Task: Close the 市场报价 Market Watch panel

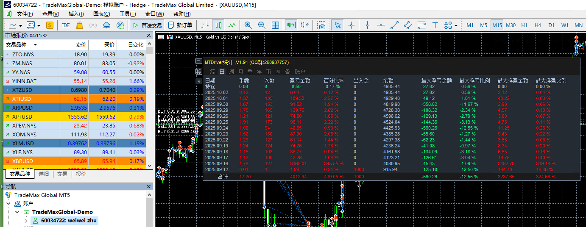Action: tap(149, 36)
